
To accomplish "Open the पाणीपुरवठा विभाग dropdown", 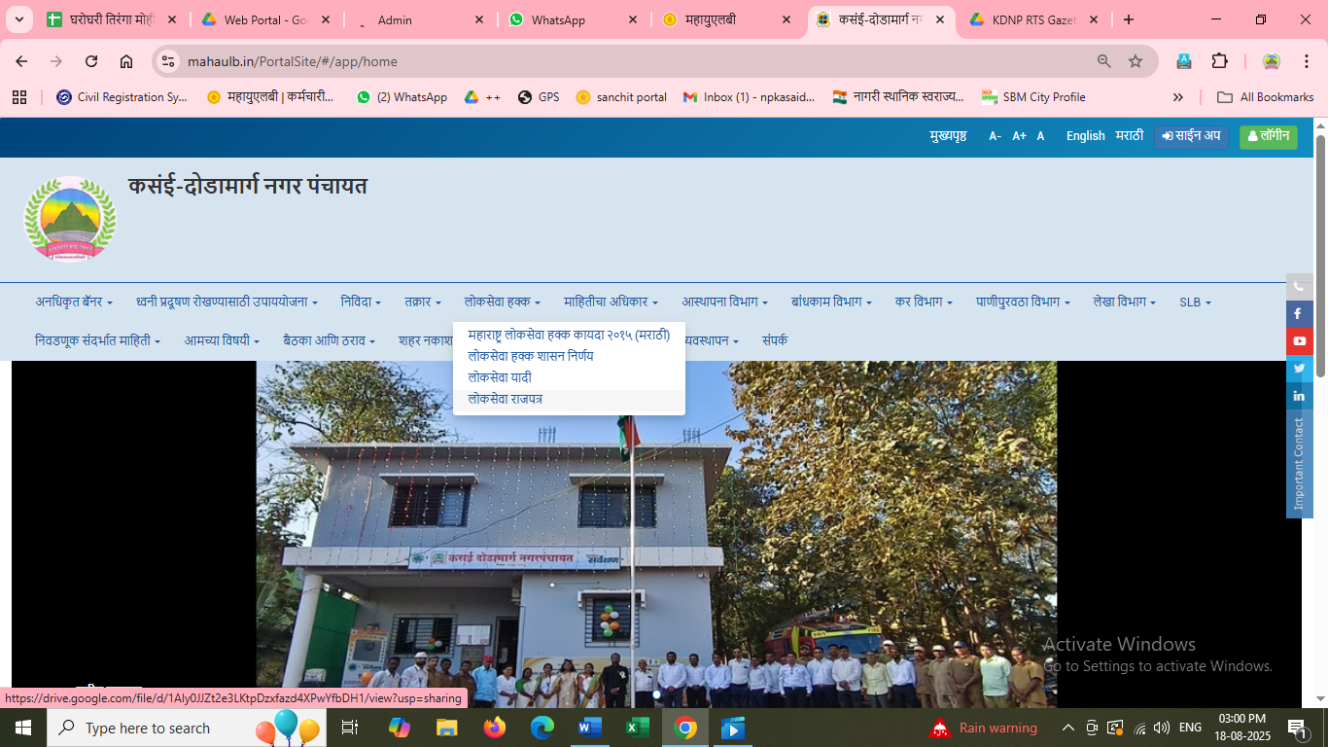I will tap(1023, 302).
